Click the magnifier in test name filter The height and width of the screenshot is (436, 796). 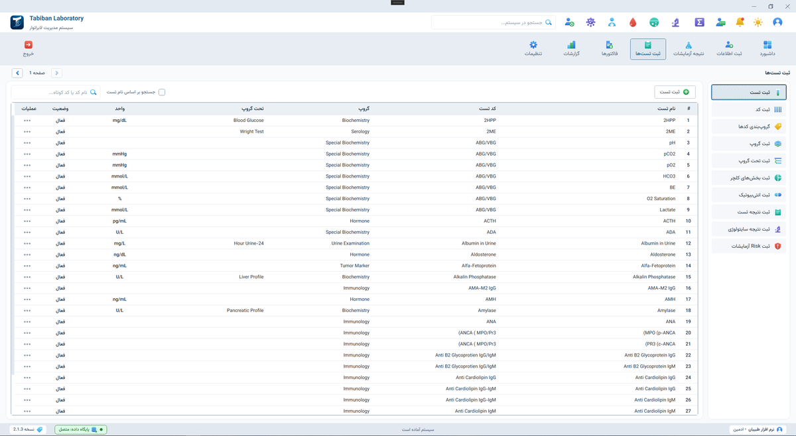tap(94, 92)
